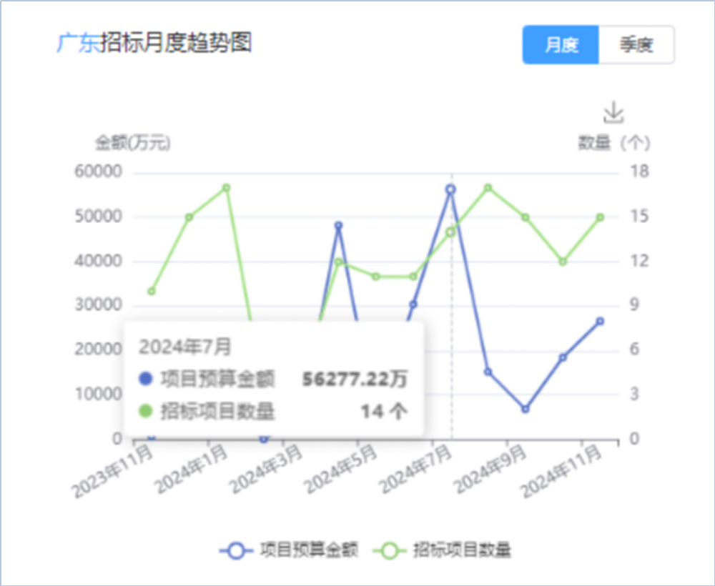Image resolution: width=715 pixels, height=586 pixels.
Task: Click the download chart icon
Action: 615,111
